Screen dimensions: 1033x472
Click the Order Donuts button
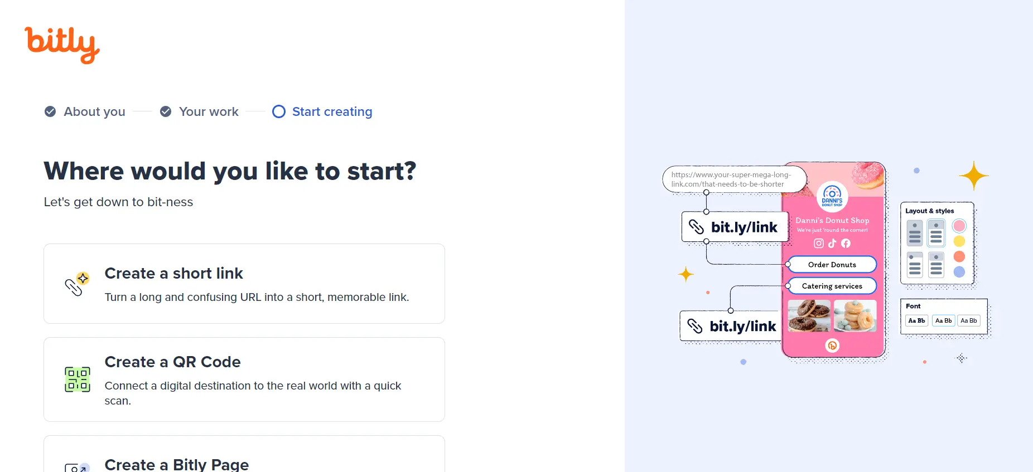click(832, 264)
